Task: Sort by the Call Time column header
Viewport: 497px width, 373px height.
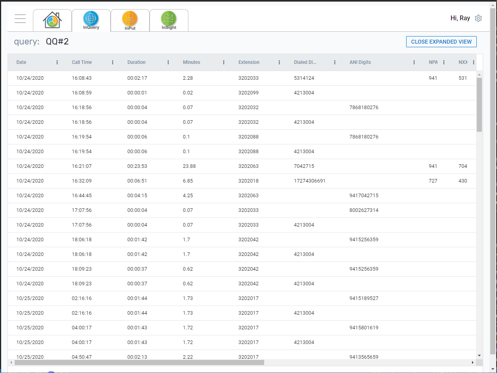Action: (x=82, y=62)
